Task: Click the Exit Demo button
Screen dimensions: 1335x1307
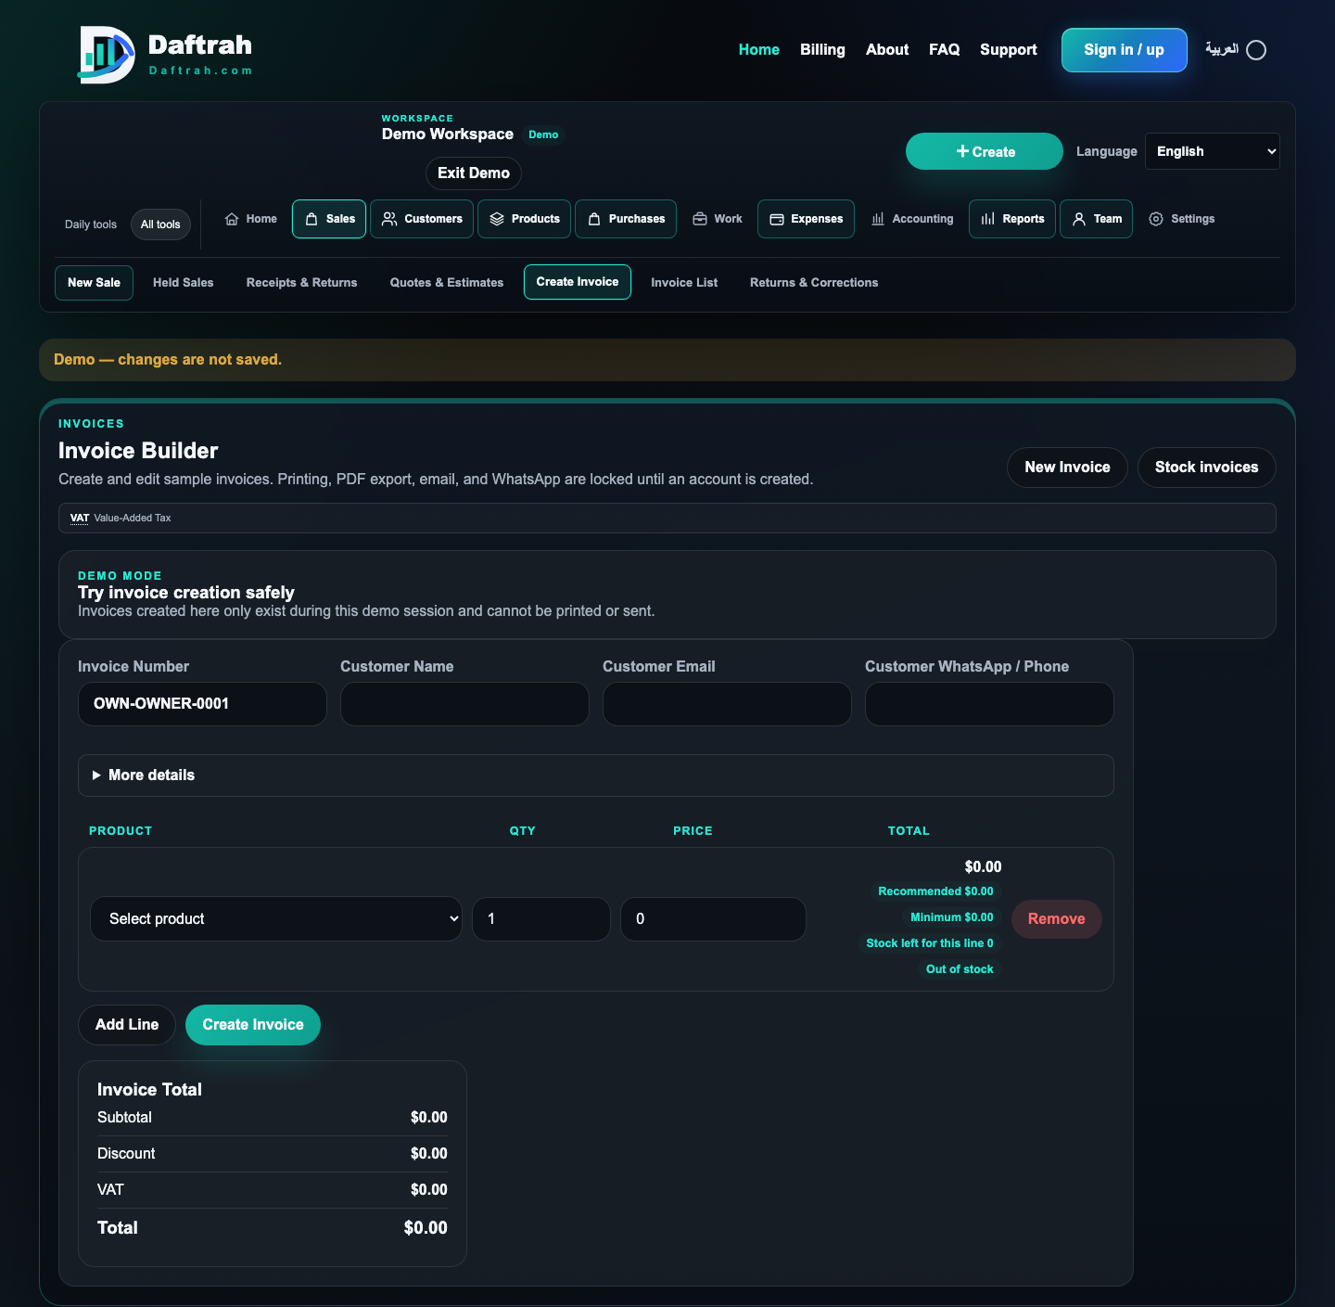Action: [474, 173]
